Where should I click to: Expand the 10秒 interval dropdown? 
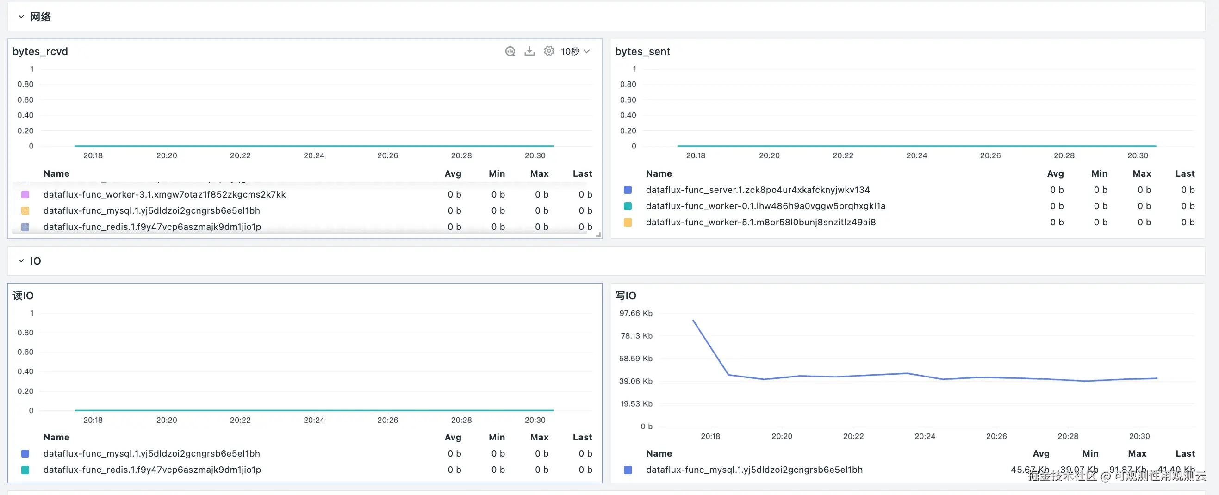coord(575,51)
